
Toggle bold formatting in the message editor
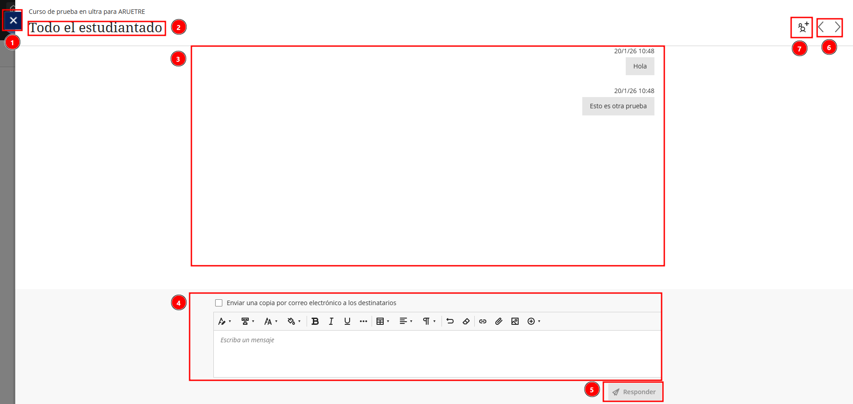(315, 321)
